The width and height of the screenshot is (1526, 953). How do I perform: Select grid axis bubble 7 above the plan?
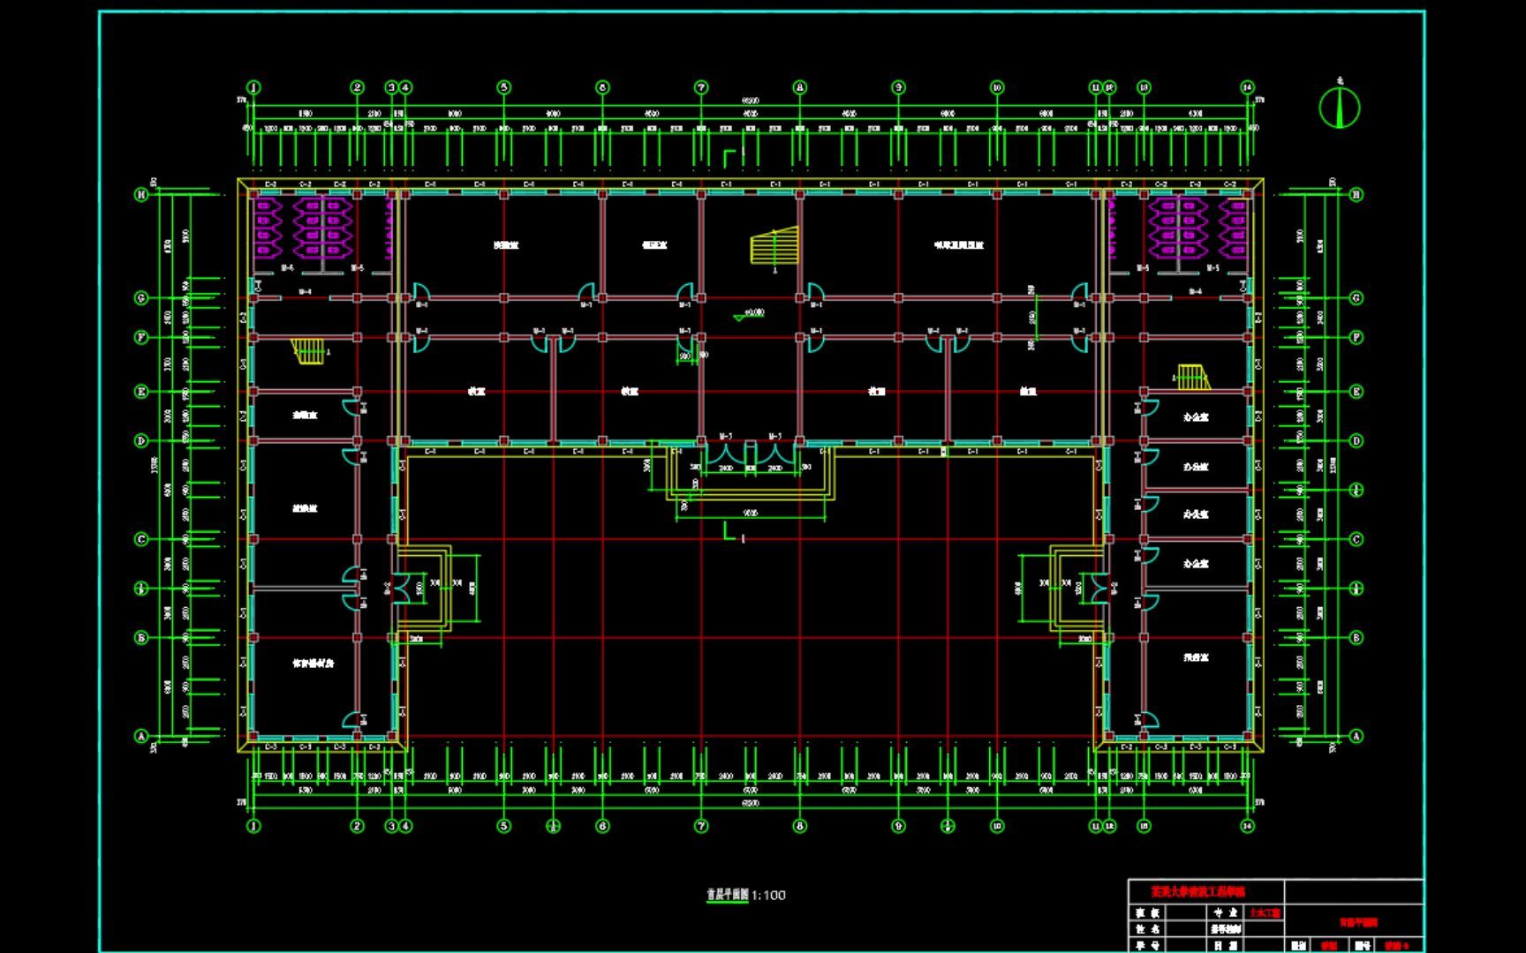[701, 87]
